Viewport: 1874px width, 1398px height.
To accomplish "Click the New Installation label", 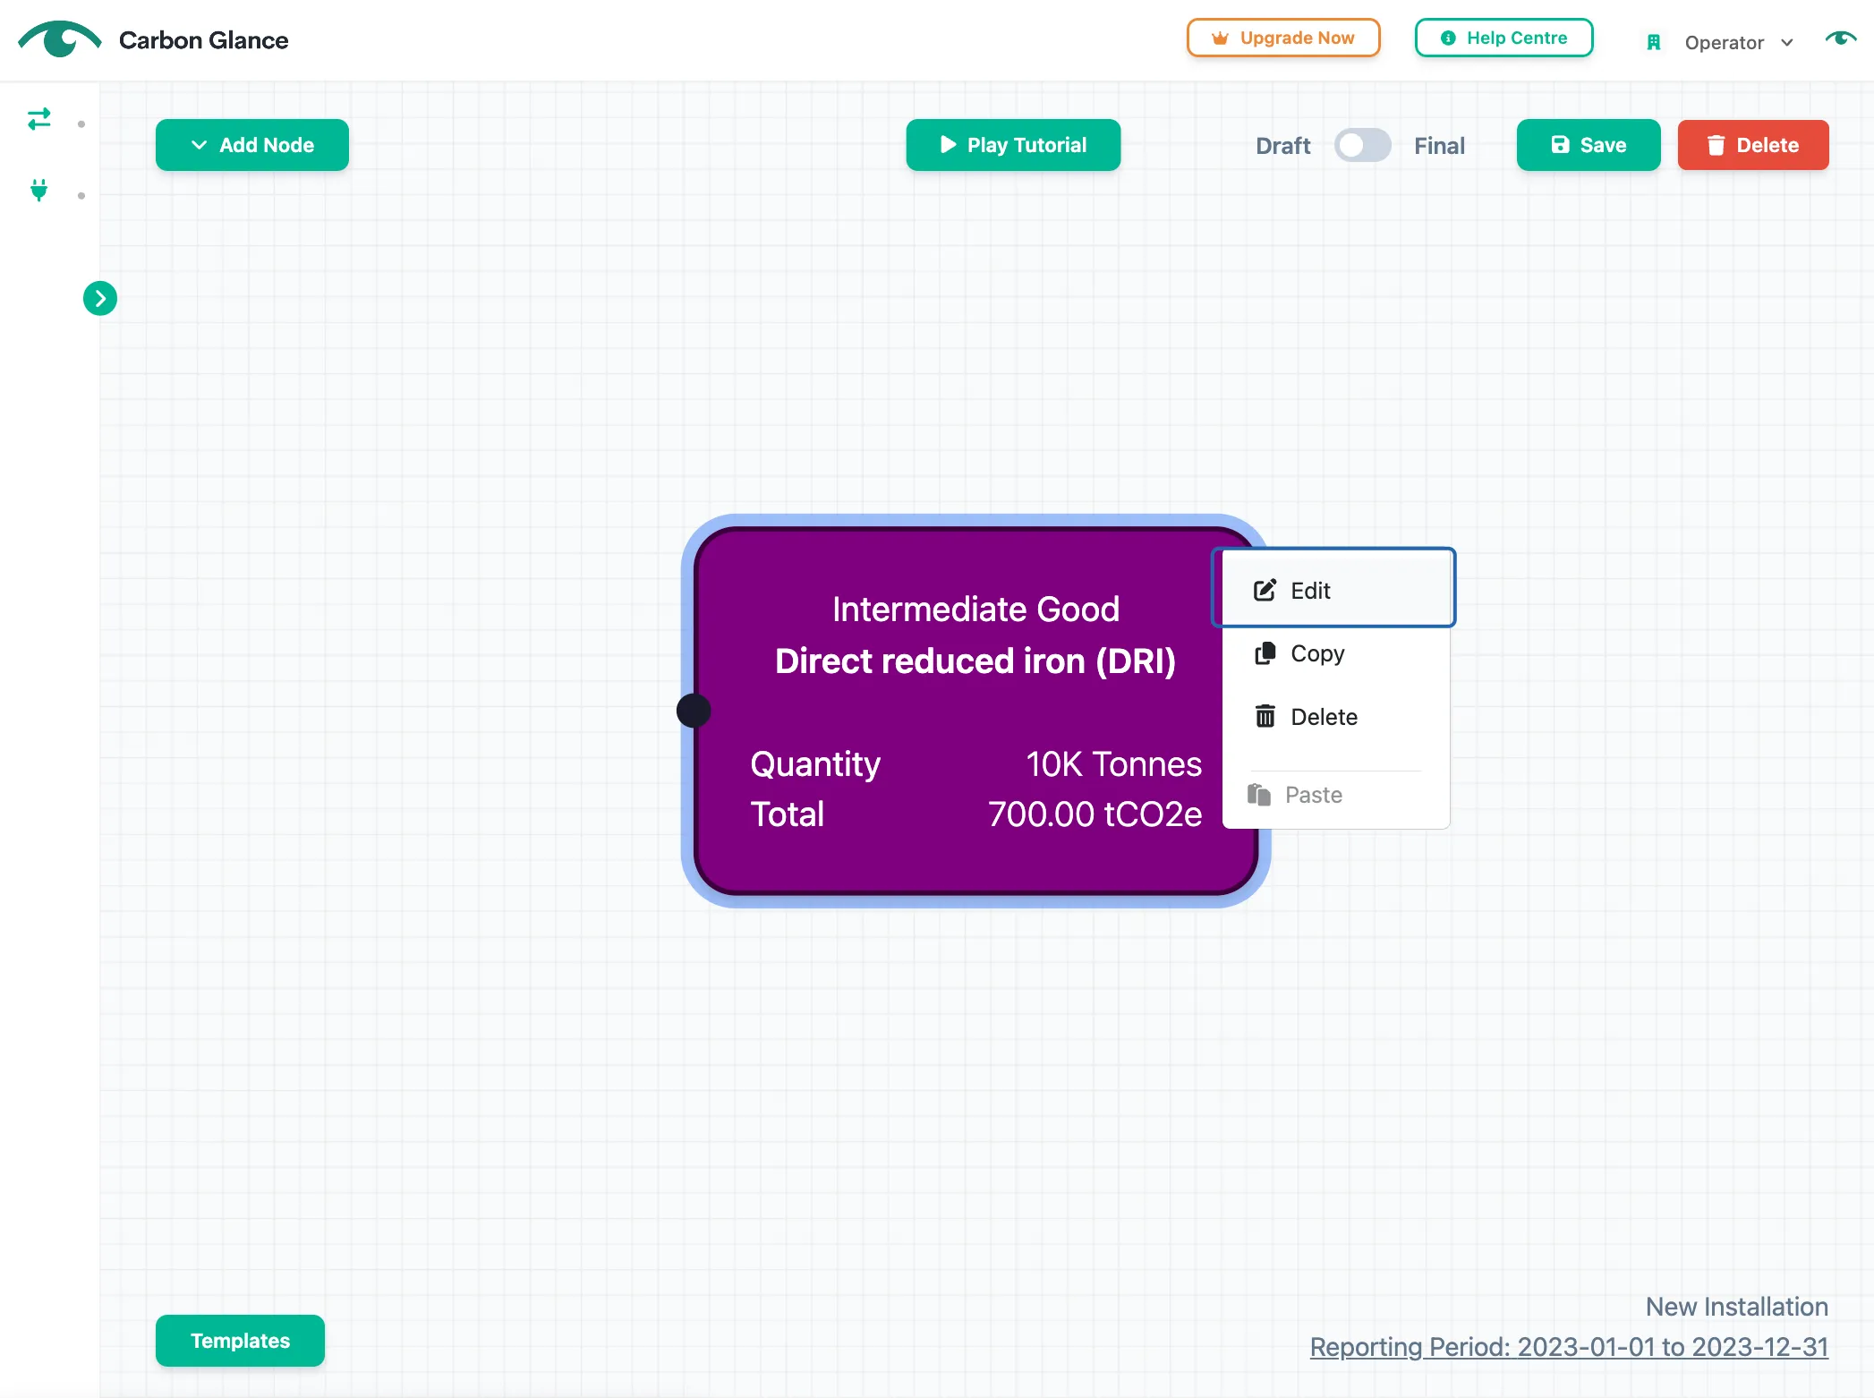I will pyautogui.click(x=1736, y=1307).
